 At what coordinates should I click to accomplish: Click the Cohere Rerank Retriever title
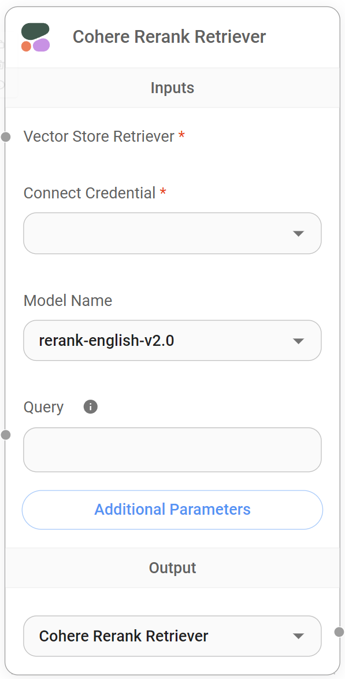point(169,36)
